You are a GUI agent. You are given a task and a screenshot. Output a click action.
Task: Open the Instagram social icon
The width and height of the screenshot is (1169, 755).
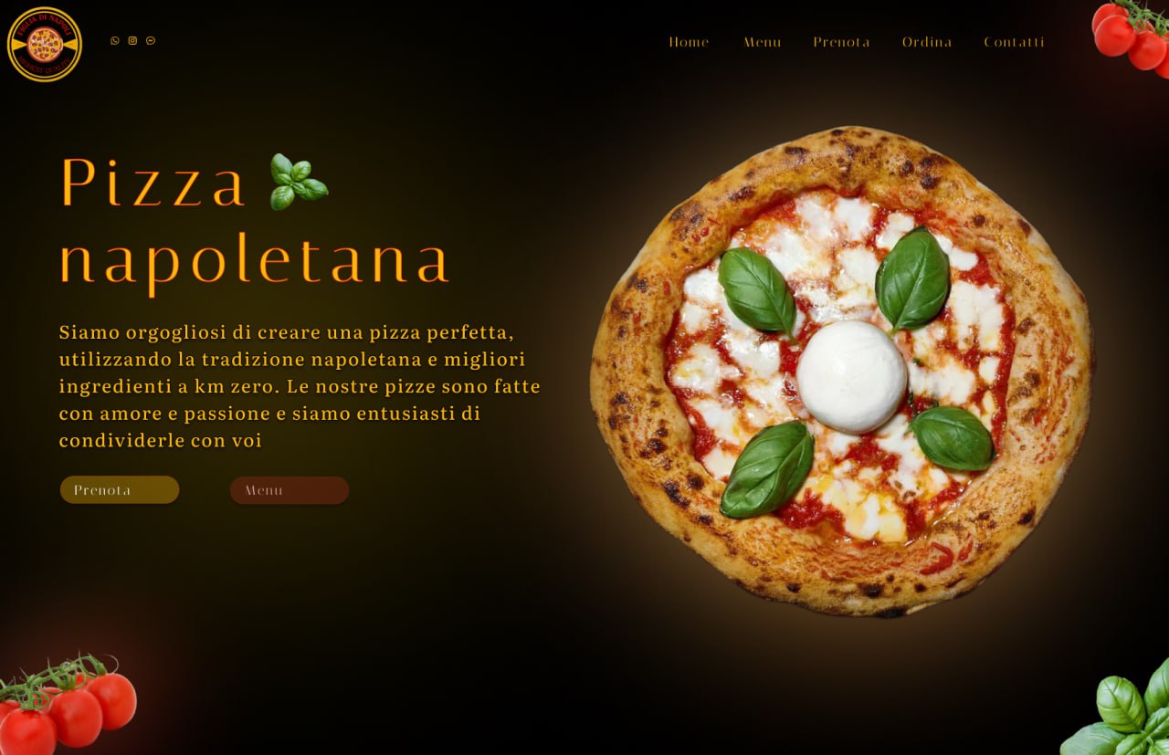[x=132, y=40]
